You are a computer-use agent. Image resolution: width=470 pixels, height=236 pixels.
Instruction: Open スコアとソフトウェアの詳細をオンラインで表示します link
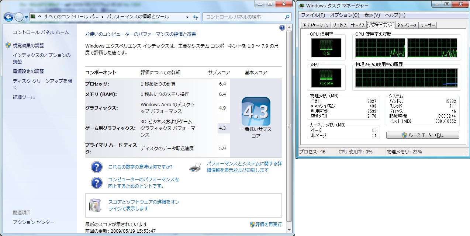[144, 205]
